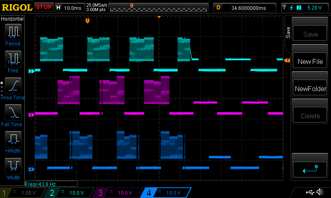Click the orange trigger position marker T
The width and height of the screenshot is (331, 198).
click(x=87, y=21)
